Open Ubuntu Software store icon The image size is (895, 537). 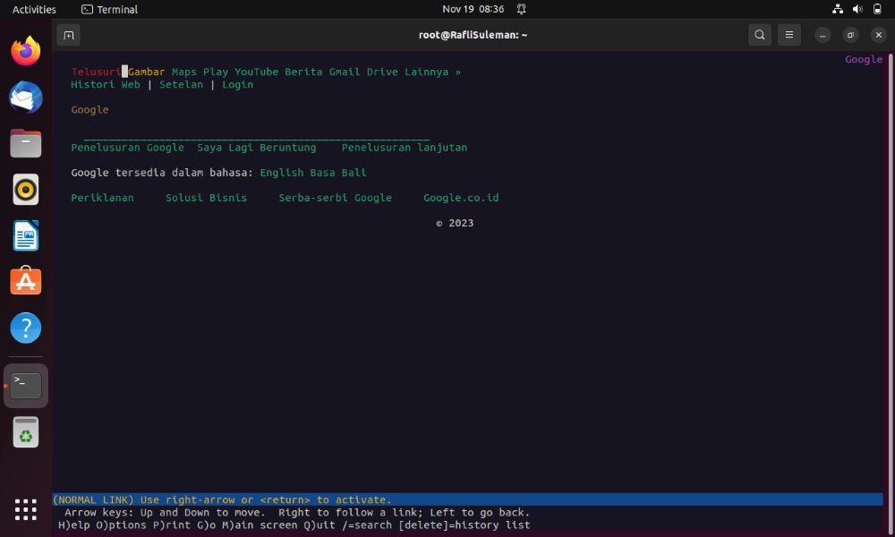click(x=26, y=281)
